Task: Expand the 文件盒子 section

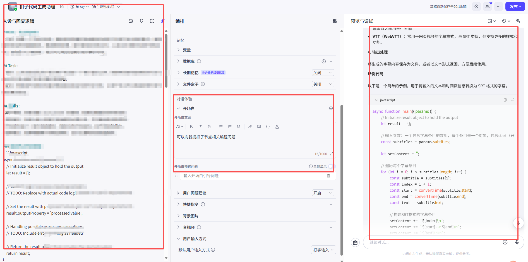Action: click(178, 84)
